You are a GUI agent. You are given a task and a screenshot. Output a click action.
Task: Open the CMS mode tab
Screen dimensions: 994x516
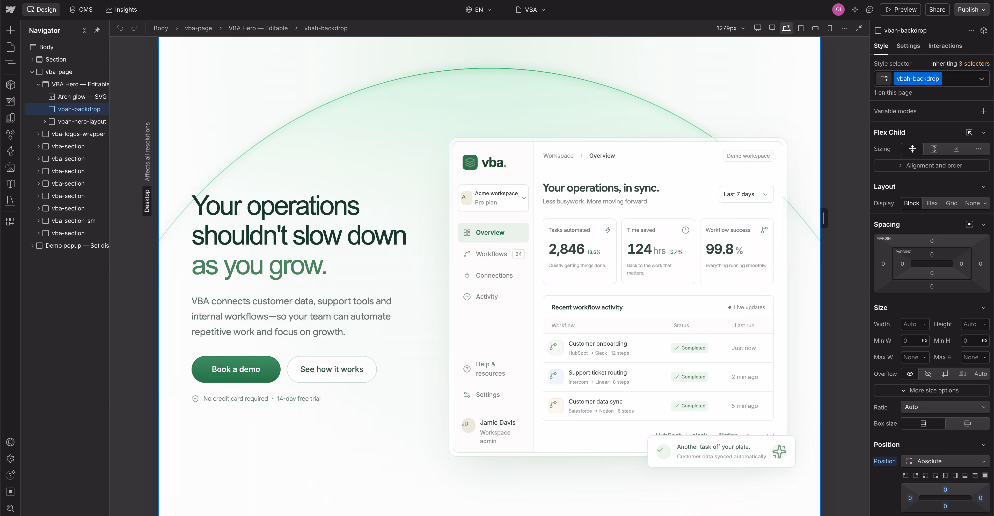[81, 10]
